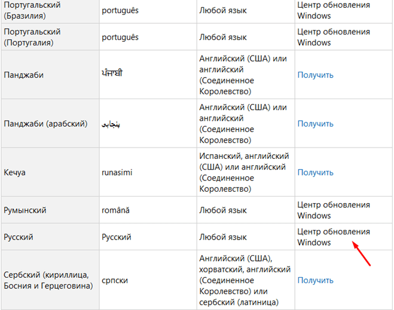The height and width of the screenshot is (310, 394).
Task: Select Любой язык in the Румынский row
Action: pos(222,210)
